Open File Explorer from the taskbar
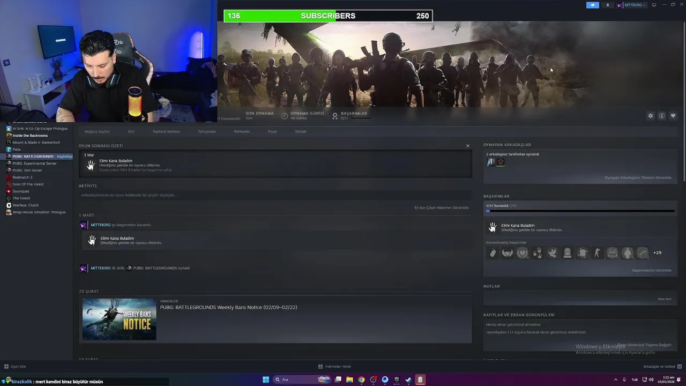The height and width of the screenshot is (386, 686). pos(349,380)
